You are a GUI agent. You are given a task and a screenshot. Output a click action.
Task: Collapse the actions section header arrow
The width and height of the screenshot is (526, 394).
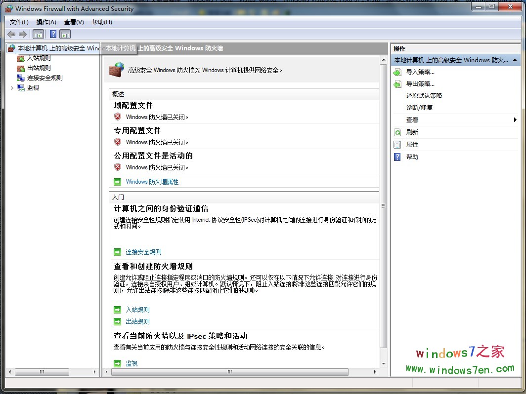pos(515,60)
